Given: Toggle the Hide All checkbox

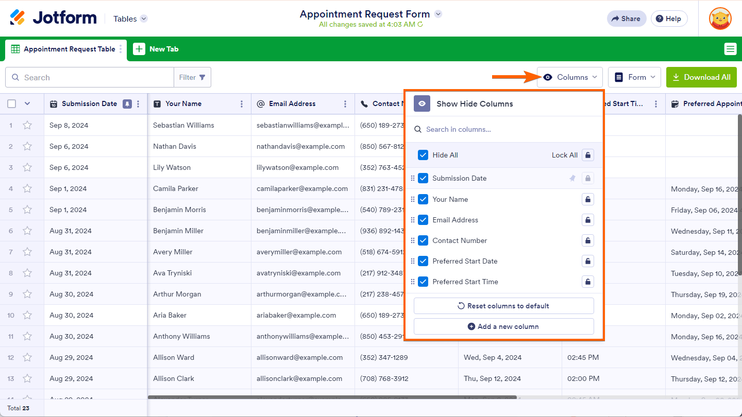Looking at the screenshot, I should 423,155.
